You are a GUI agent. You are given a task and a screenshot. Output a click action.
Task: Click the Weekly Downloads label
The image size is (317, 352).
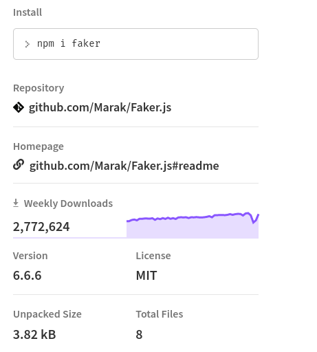[x=68, y=203]
